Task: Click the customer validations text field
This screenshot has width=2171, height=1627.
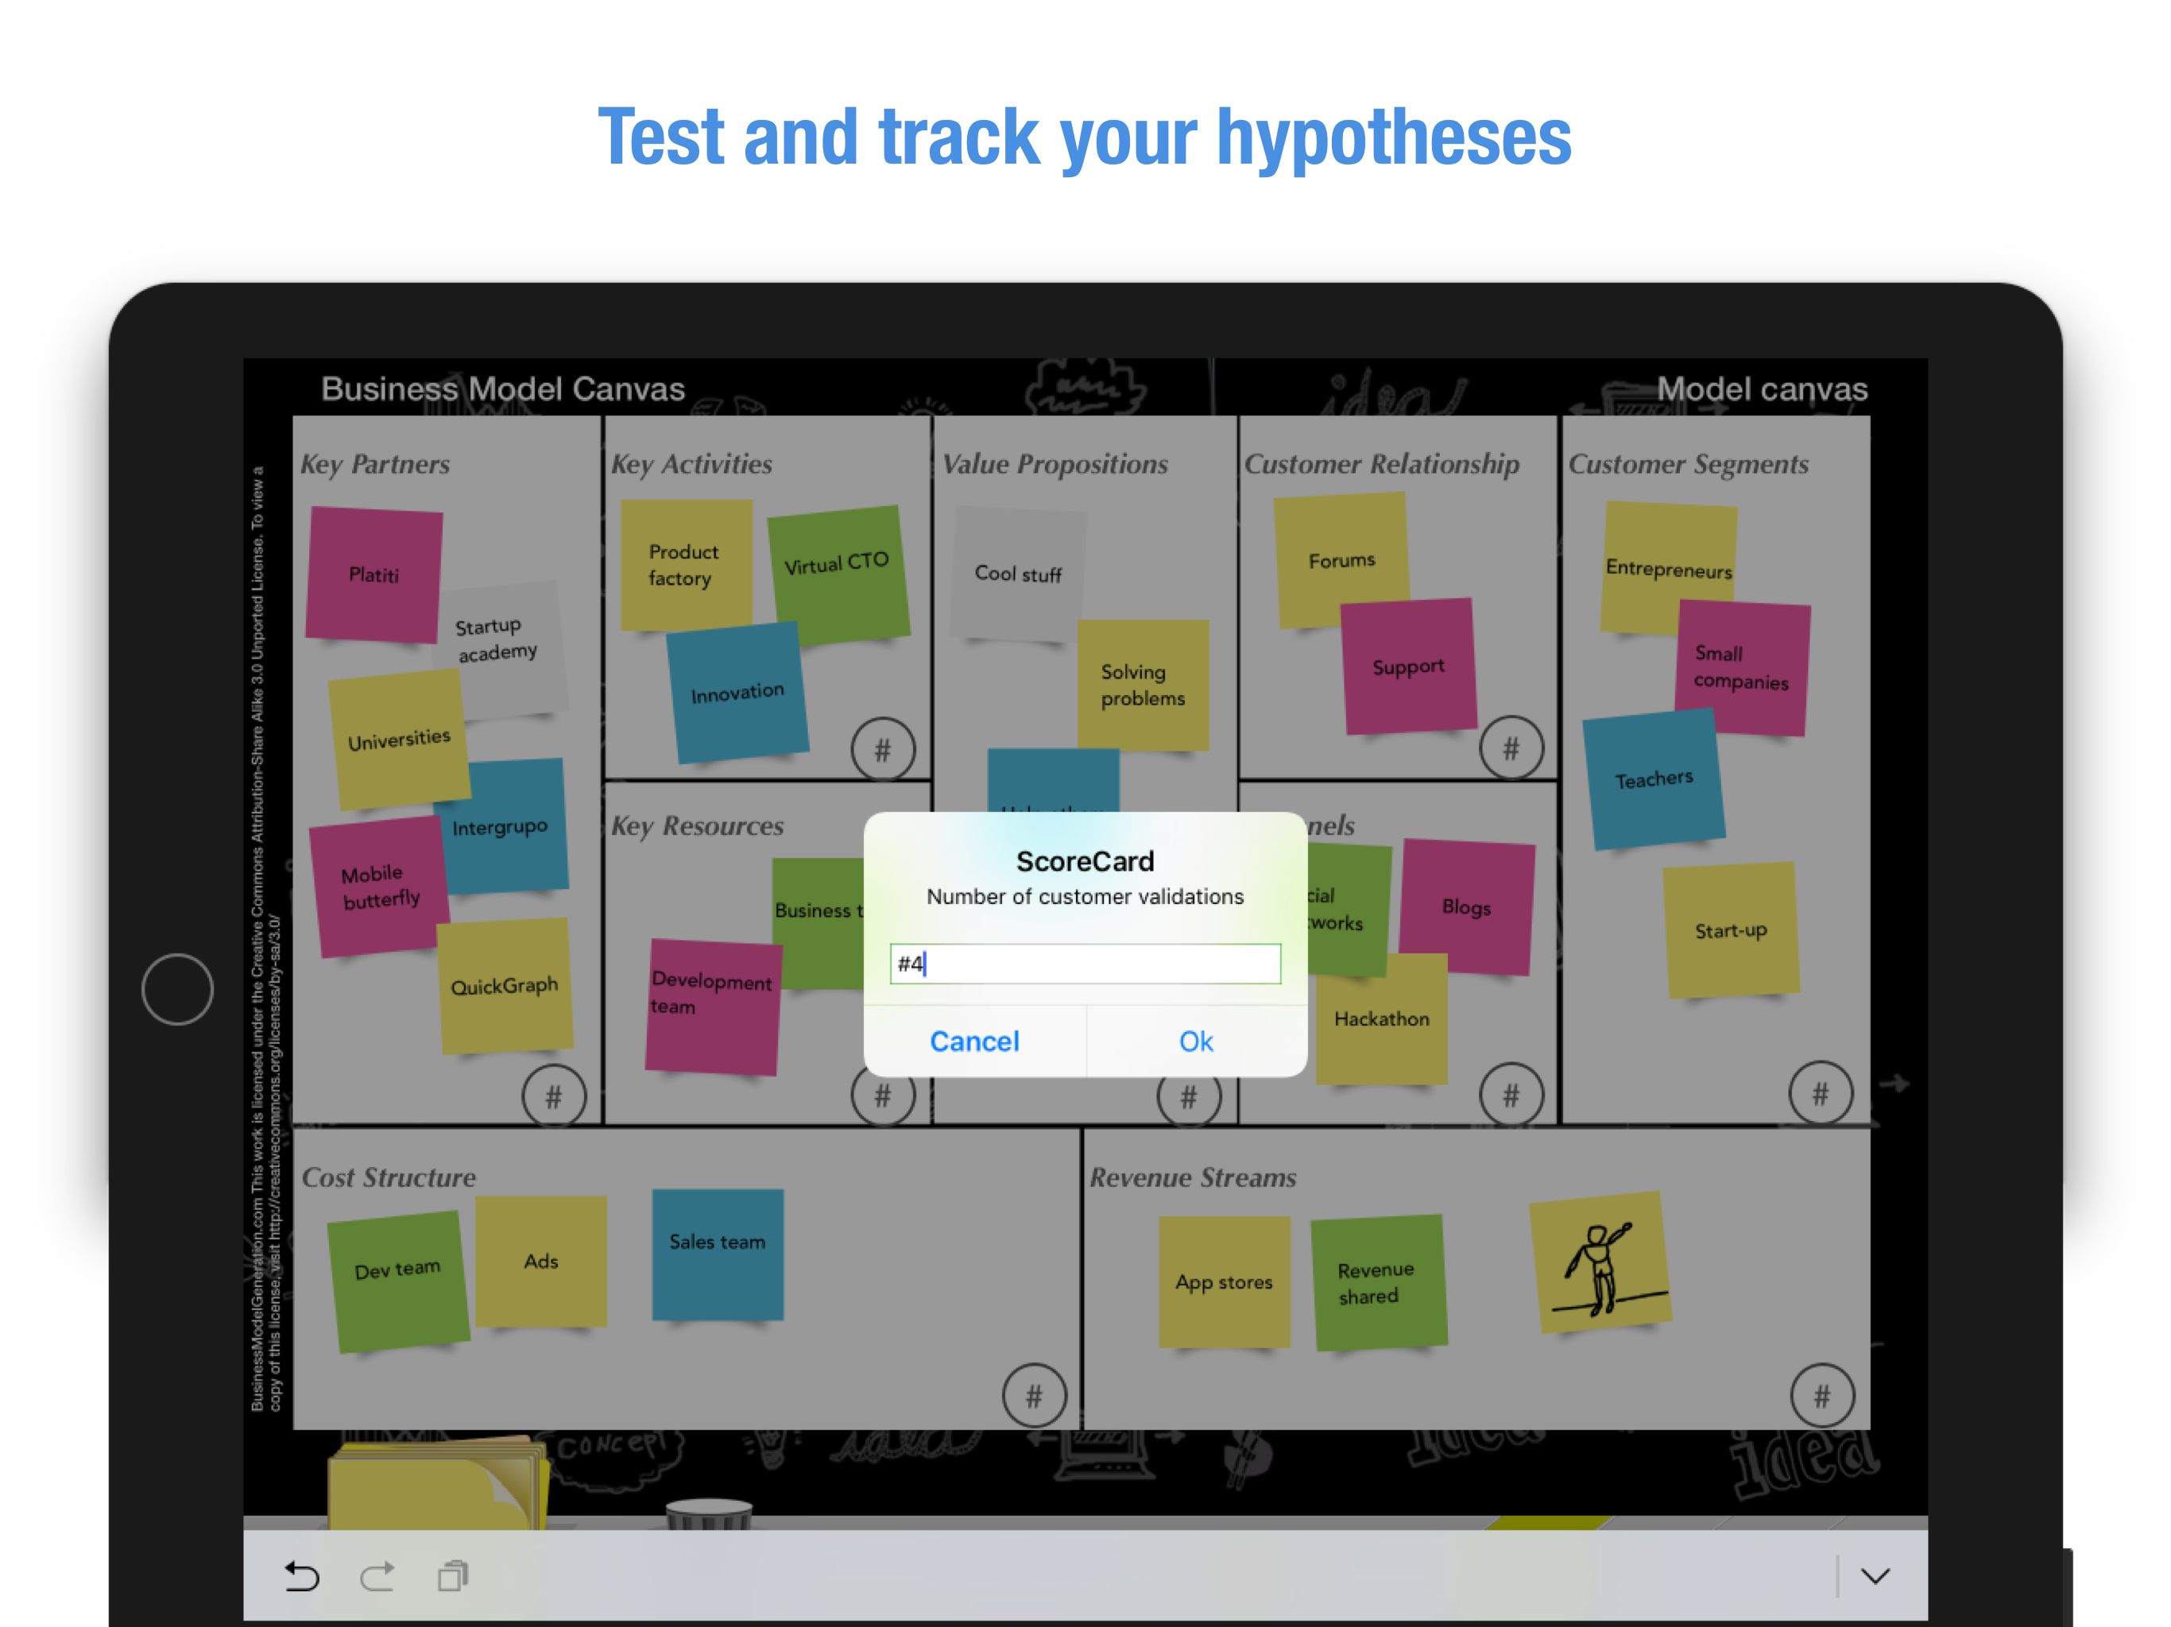Action: pos(1085,964)
